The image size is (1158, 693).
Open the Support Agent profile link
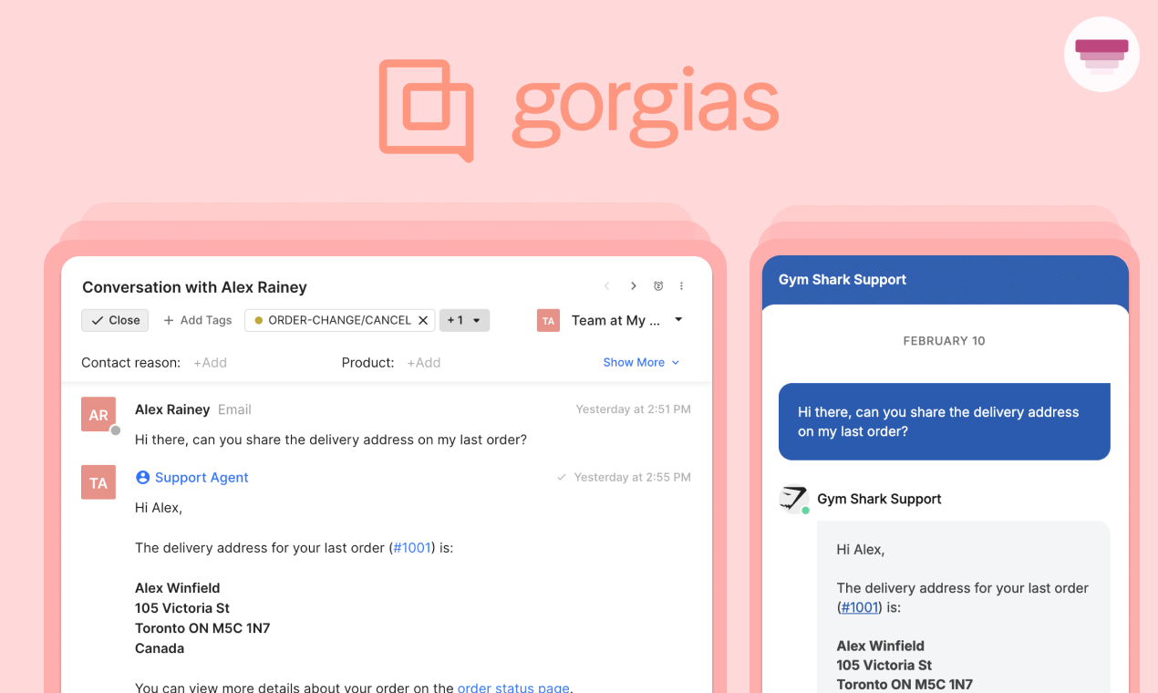202,477
